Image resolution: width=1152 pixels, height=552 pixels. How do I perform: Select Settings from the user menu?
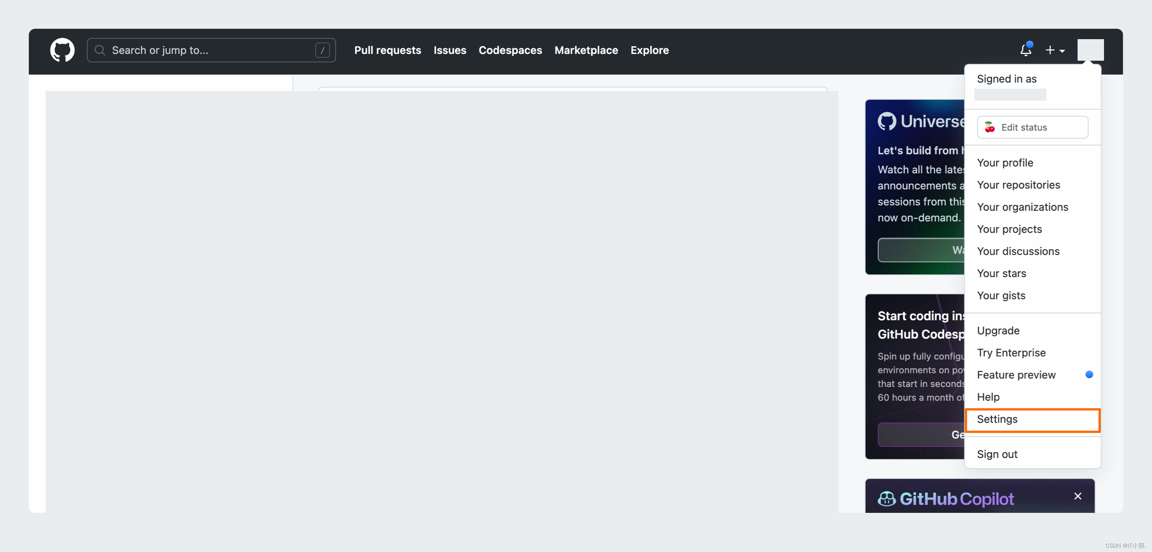click(x=997, y=419)
